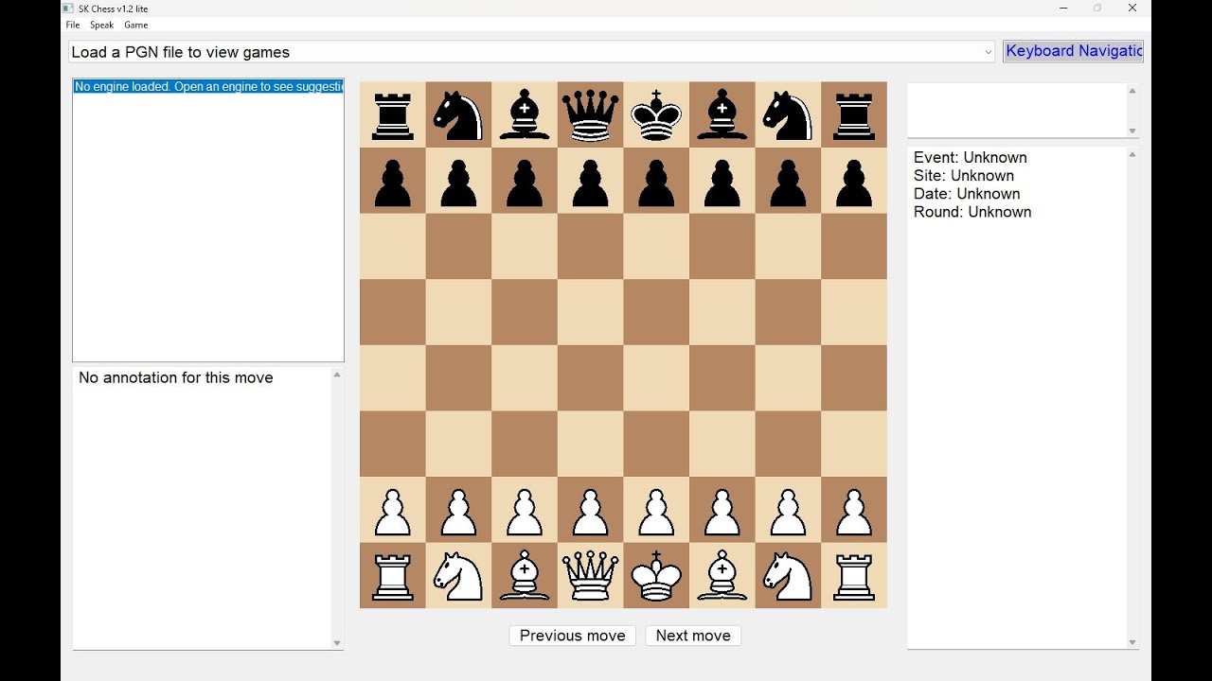Click the Event: Unknown line
Viewport: 1212px width, 681px height.
coord(971,157)
